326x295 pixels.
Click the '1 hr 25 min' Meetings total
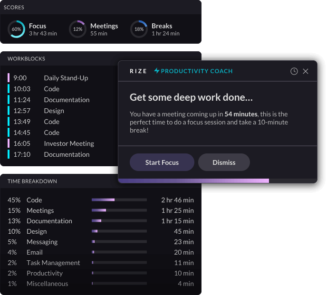pos(178,210)
